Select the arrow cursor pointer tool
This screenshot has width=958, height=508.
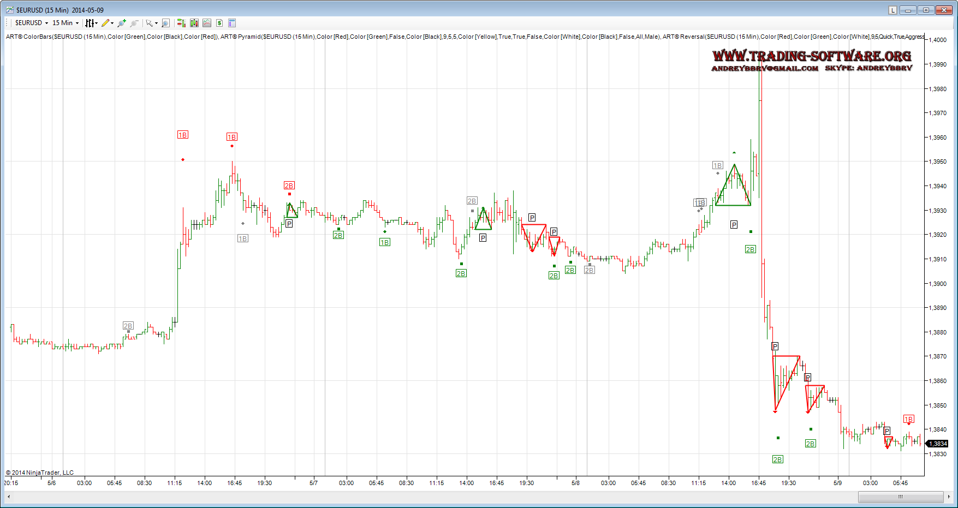coord(150,23)
